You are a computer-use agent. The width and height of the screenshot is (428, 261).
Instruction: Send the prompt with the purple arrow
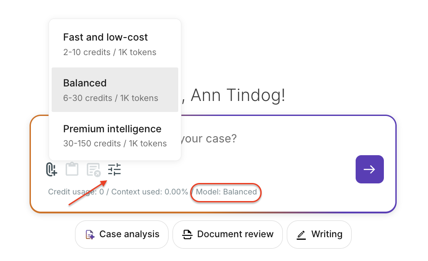(x=369, y=169)
